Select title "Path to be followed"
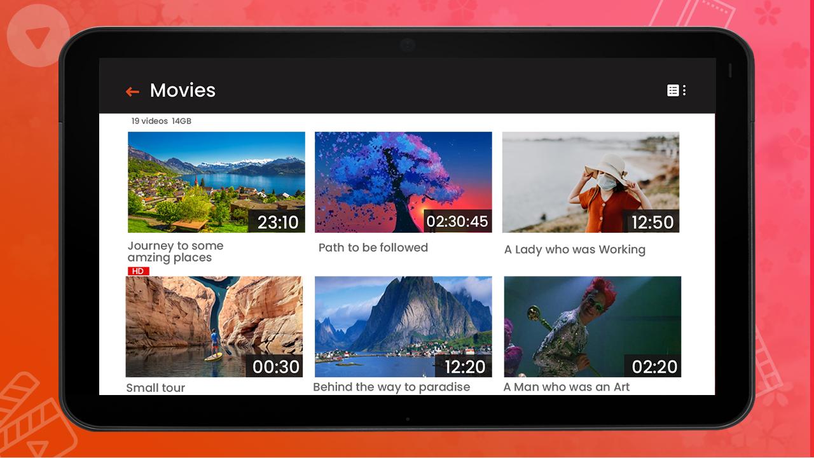 373,247
